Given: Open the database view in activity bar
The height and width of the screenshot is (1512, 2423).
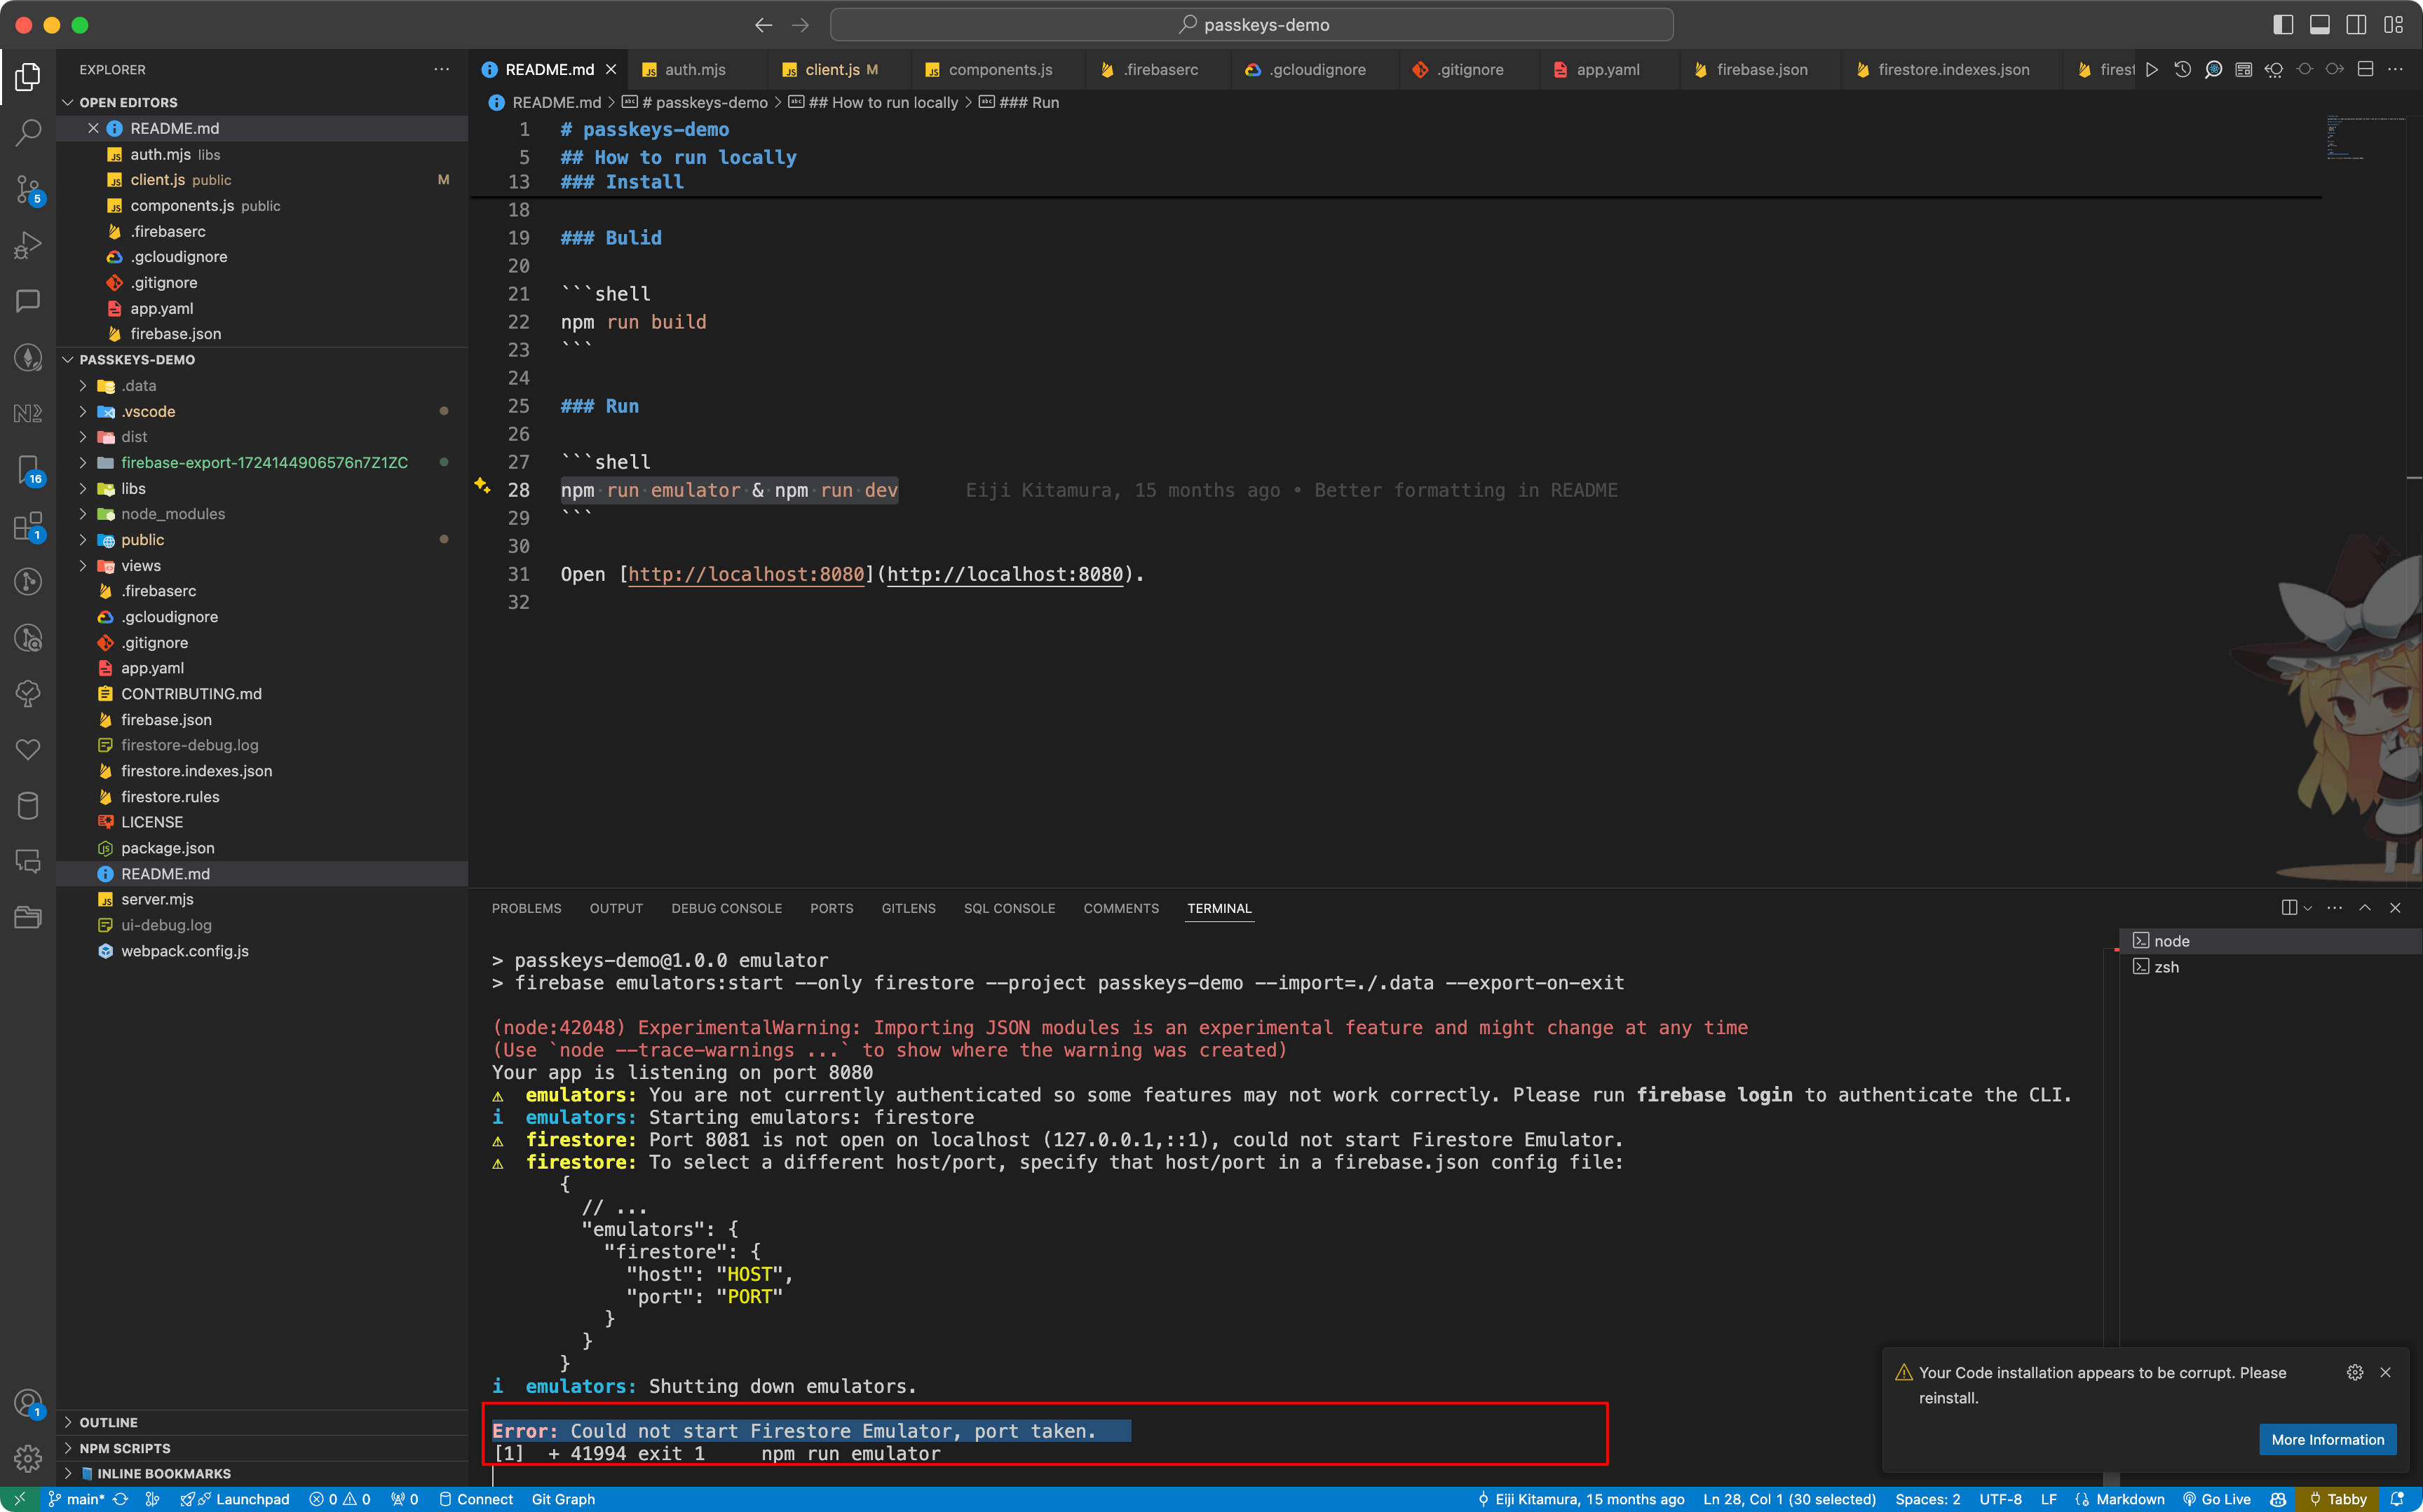Looking at the screenshot, I should point(28,806).
